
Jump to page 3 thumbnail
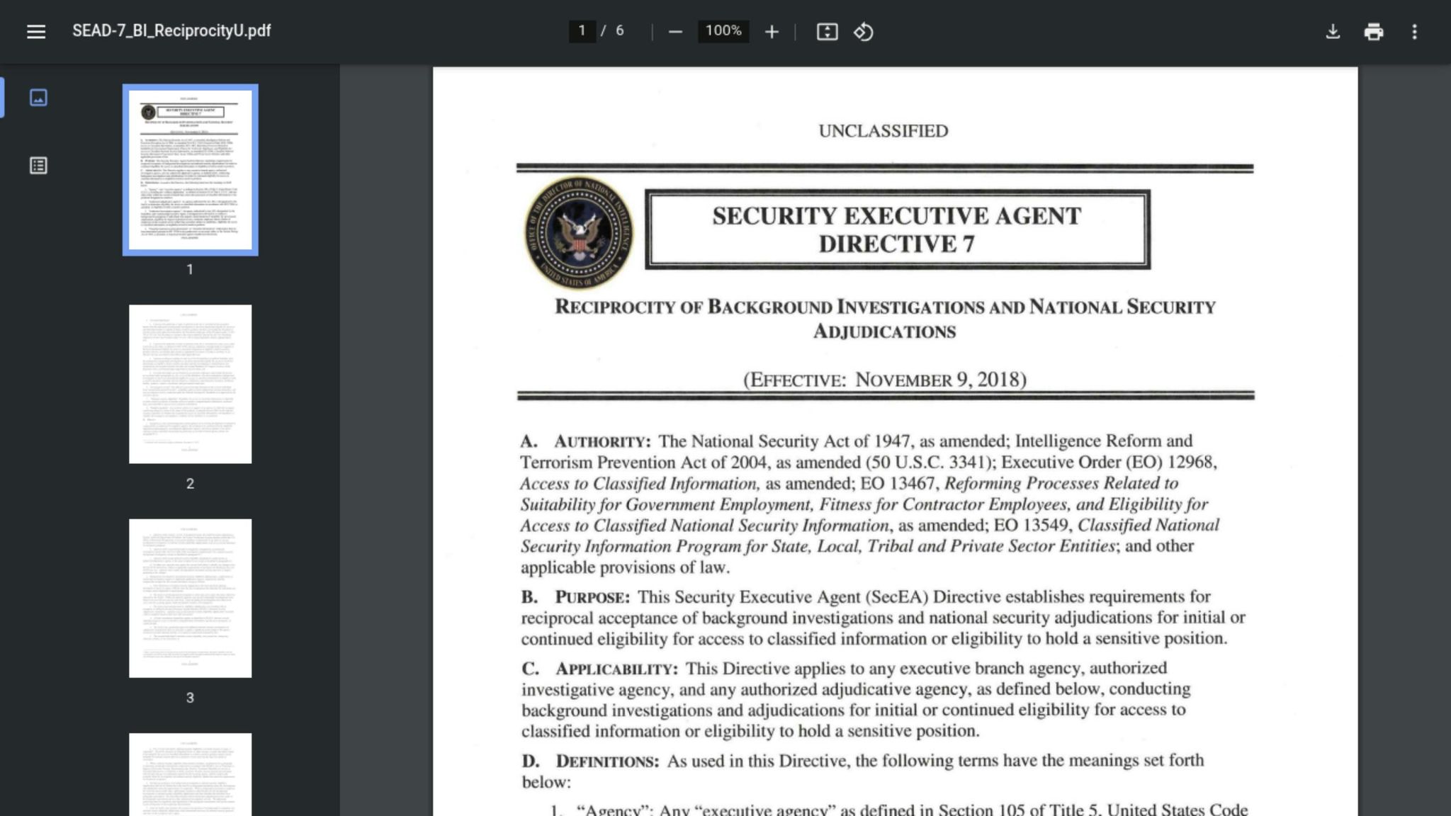(190, 598)
